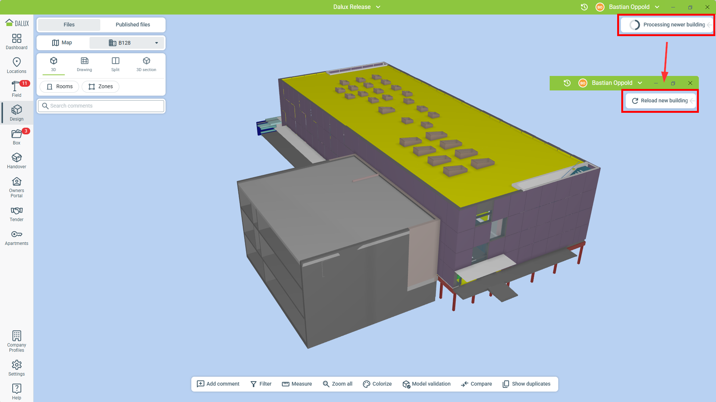Click Add comment button
This screenshot has width=716, height=402.
[218, 384]
